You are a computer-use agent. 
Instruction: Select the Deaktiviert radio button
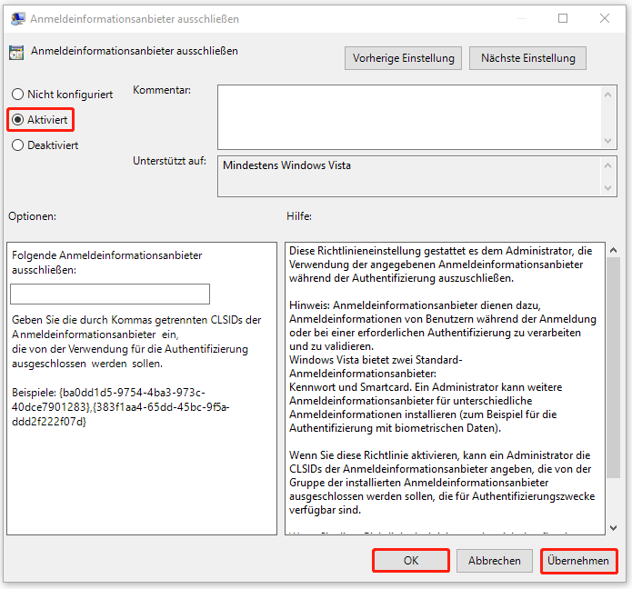(x=45, y=145)
